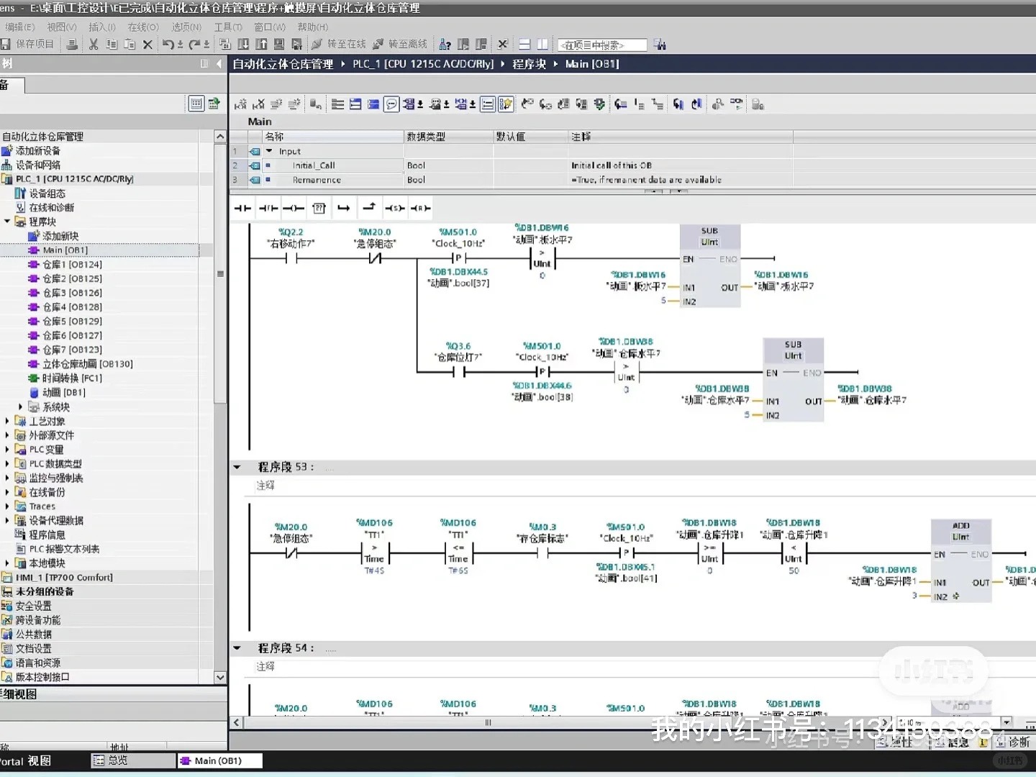
Task: Expand the 系统块 system blocks folder
Action: click(20, 406)
